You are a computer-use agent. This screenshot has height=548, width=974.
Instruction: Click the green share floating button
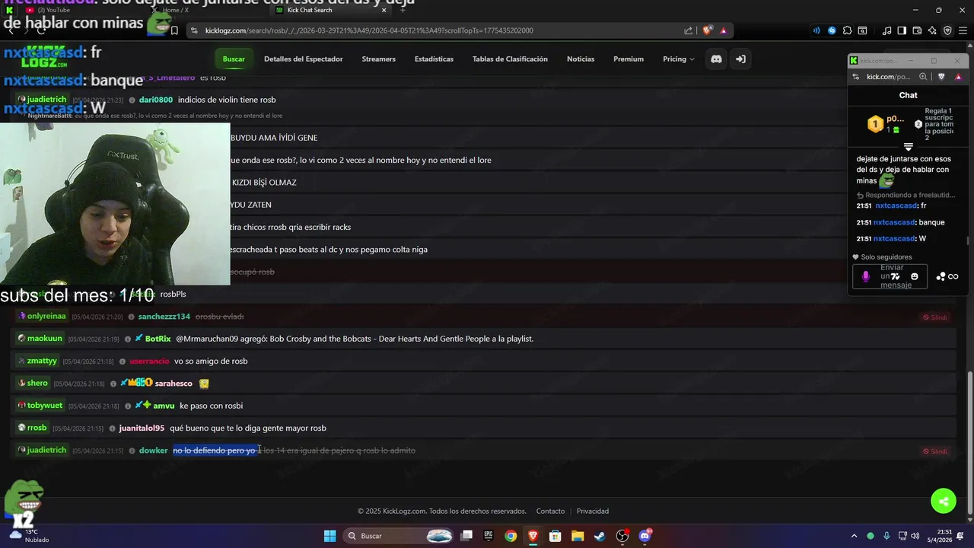tap(944, 500)
